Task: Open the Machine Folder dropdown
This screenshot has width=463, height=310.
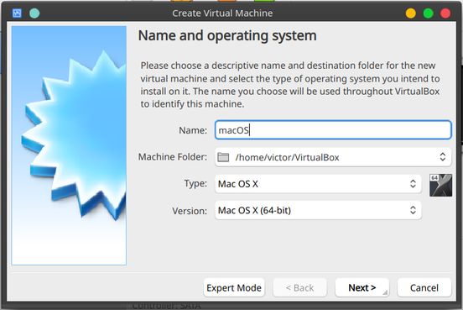Action: coord(333,157)
